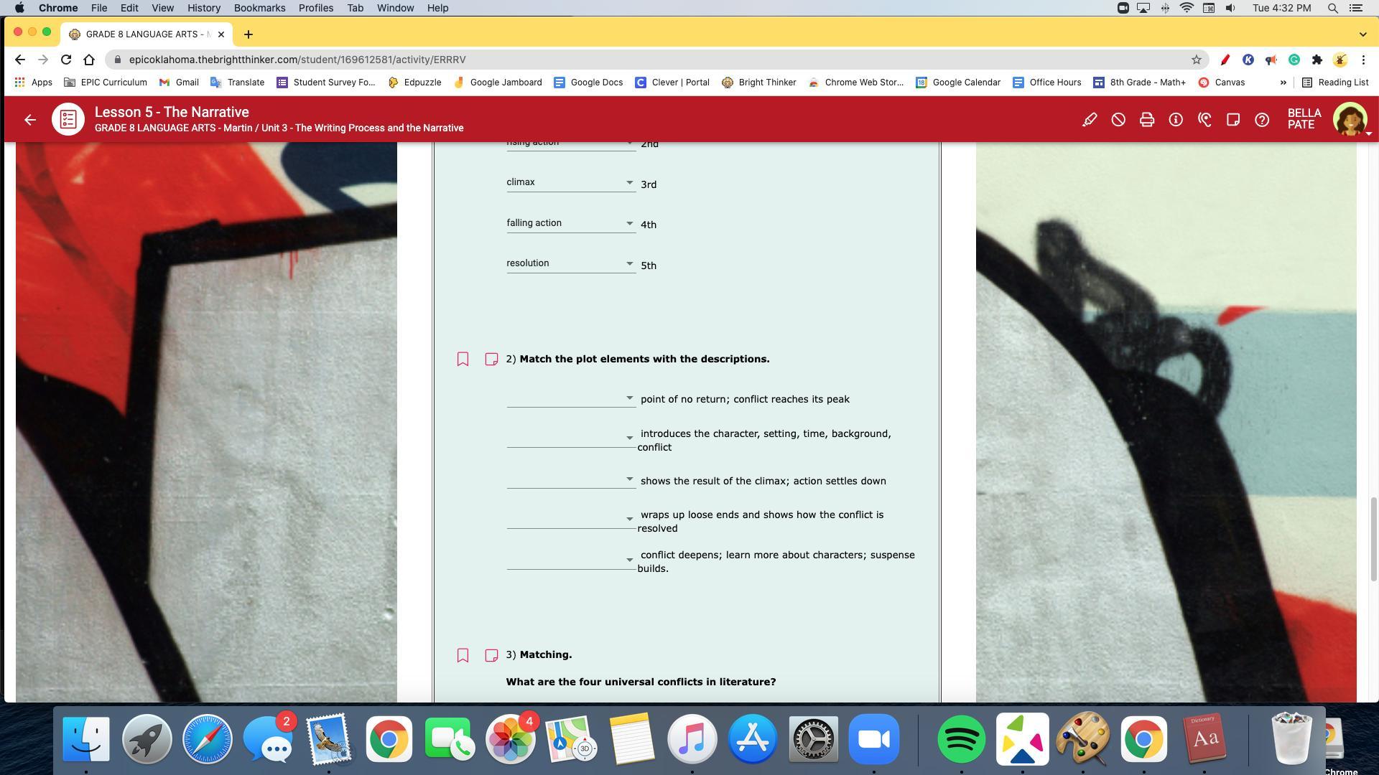The image size is (1379, 775).
Task: Toggle bookmark for question 2
Action: [463, 359]
